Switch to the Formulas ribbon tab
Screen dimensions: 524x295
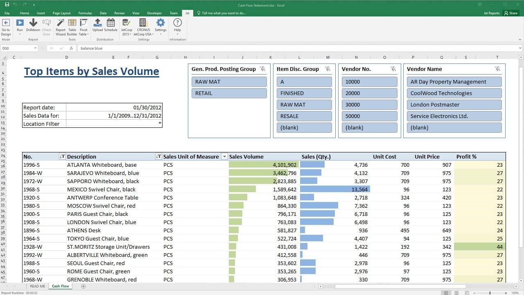(x=85, y=13)
